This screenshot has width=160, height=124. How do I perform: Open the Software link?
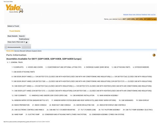[28, 51]
